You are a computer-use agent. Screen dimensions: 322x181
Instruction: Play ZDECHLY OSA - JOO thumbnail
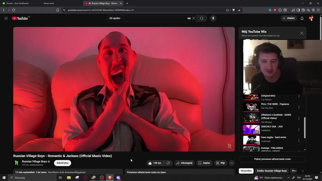(x=251, y=129)
